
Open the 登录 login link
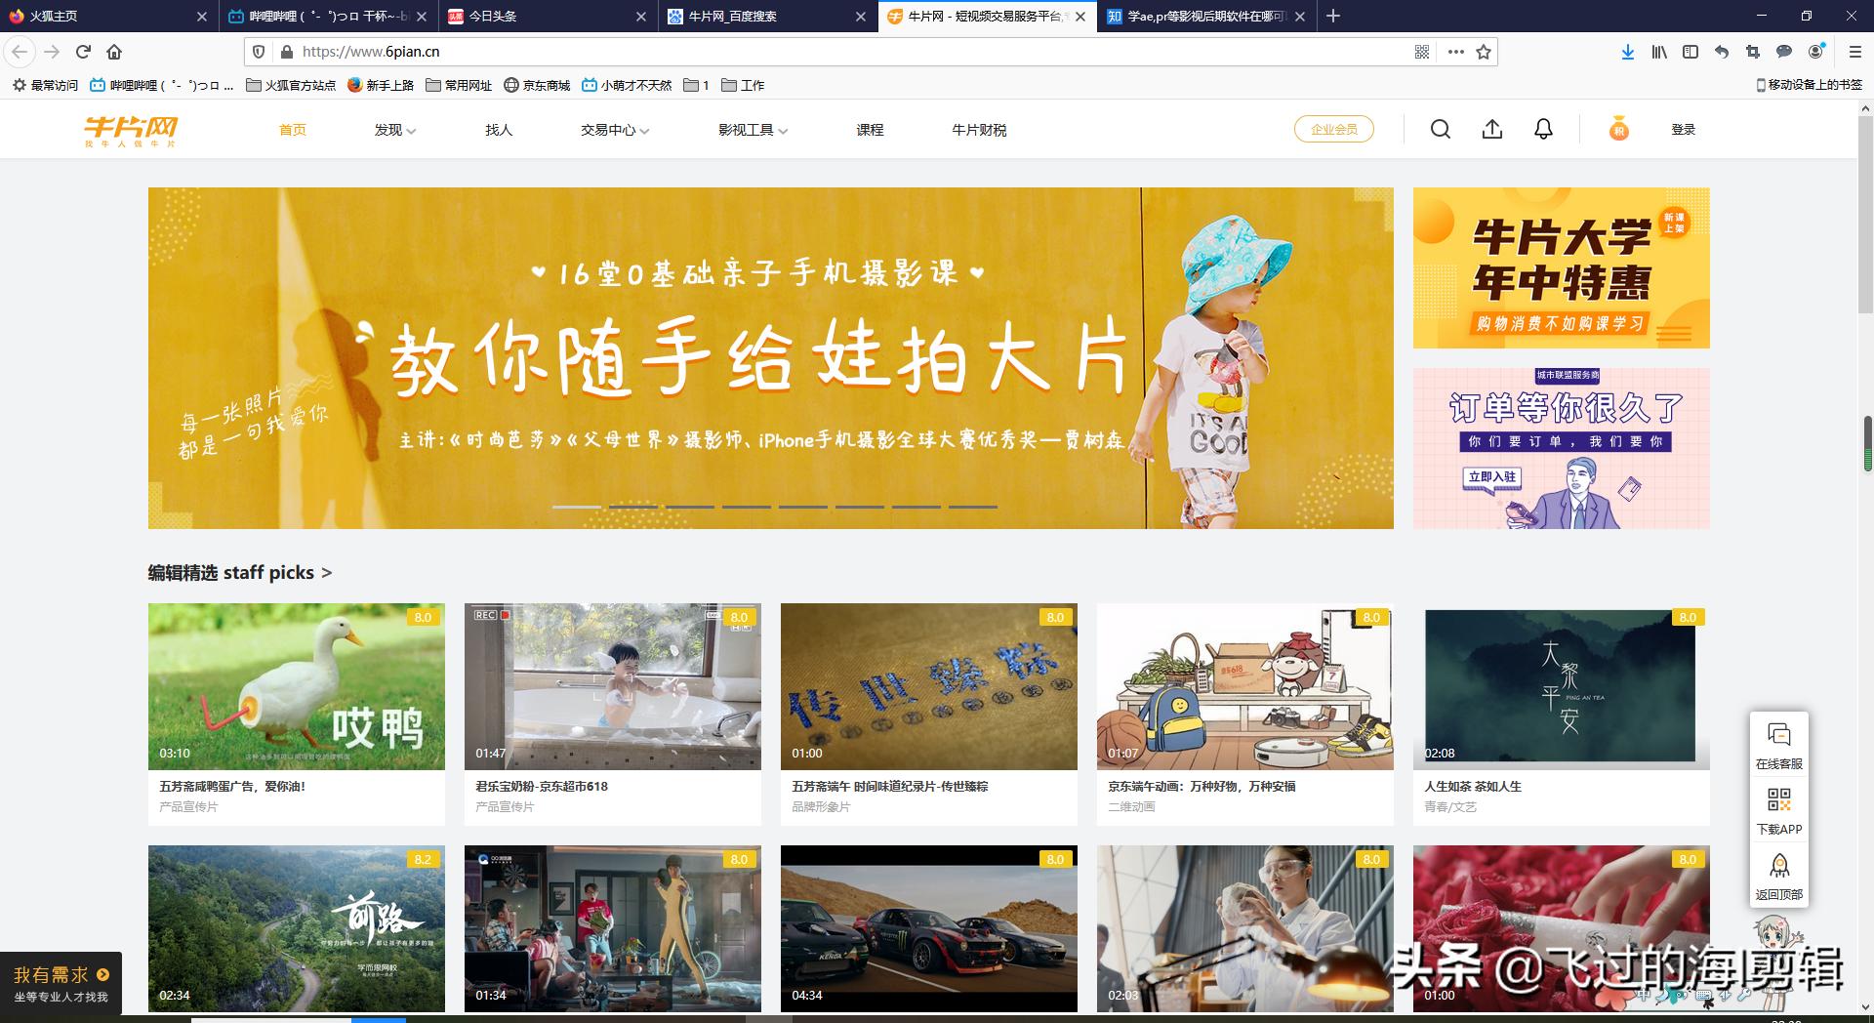coord(1684,129)
